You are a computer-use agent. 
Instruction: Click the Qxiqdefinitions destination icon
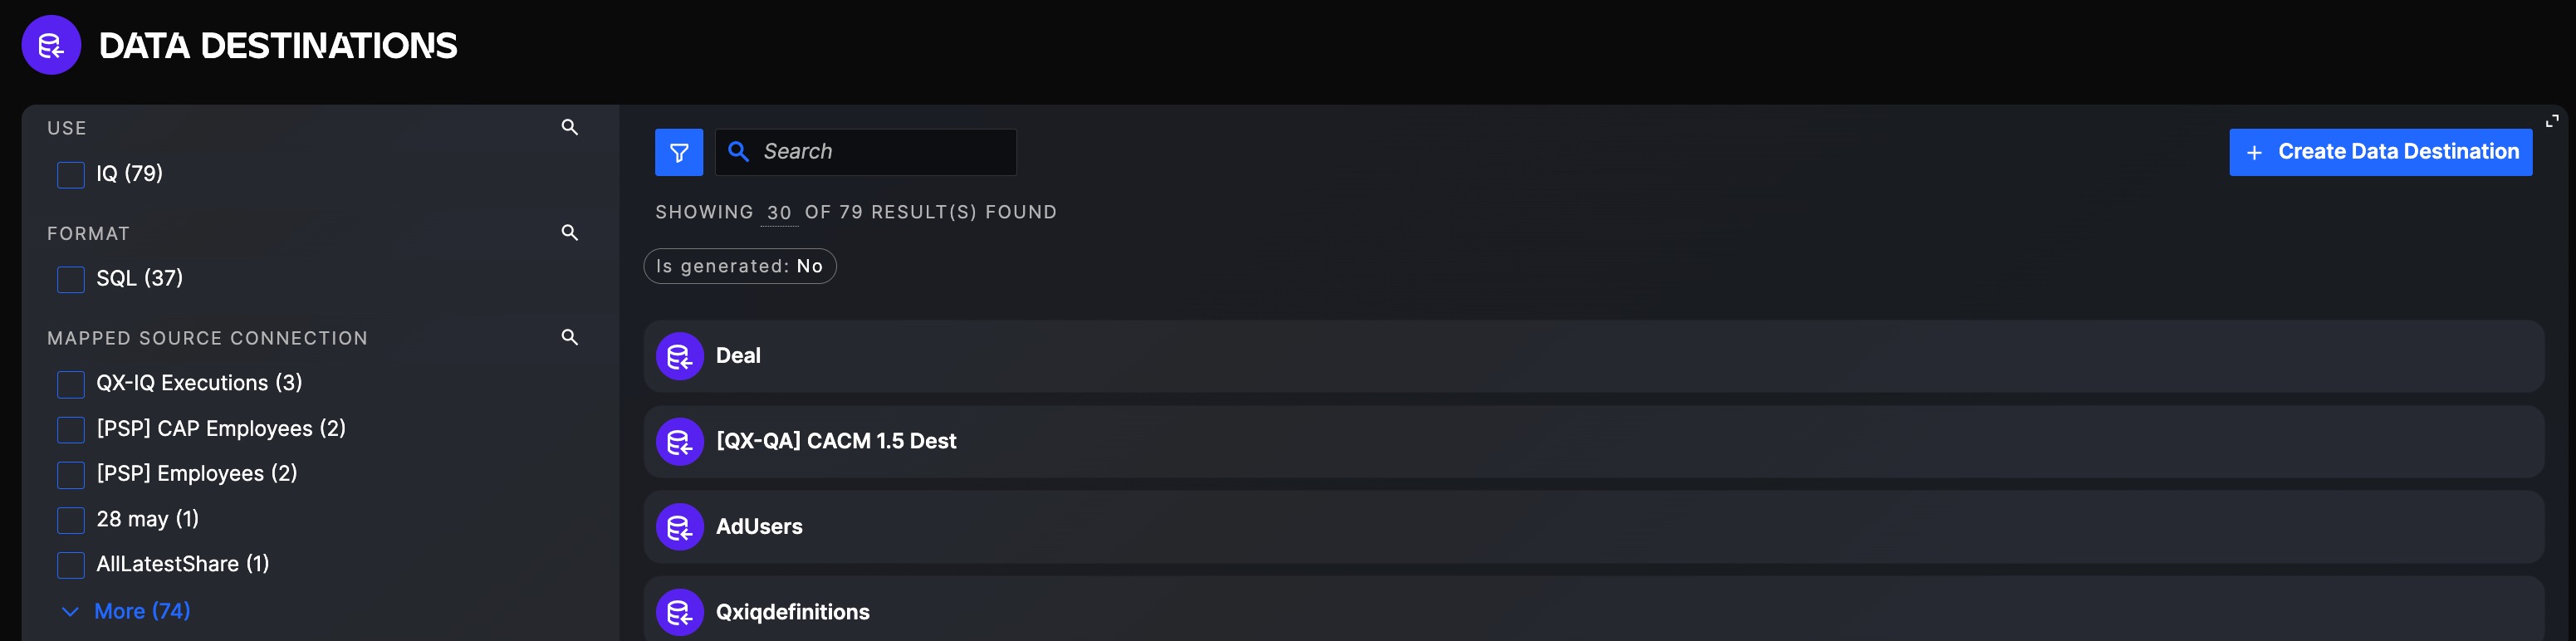(x=679, y=612)
